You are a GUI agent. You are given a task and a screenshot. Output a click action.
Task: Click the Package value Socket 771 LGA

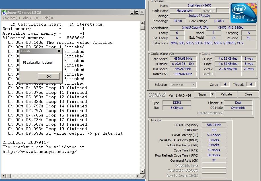(x=199, y=16)
